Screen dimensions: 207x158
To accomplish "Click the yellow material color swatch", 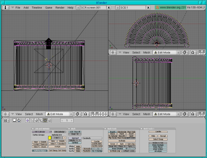I will point(50,138).
